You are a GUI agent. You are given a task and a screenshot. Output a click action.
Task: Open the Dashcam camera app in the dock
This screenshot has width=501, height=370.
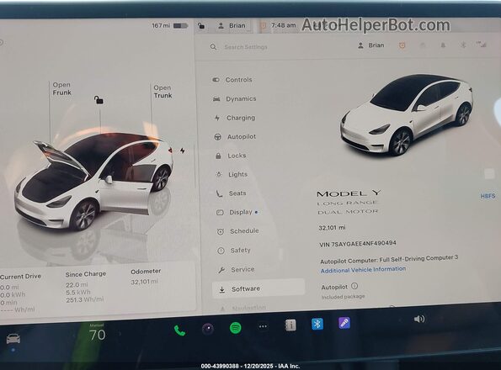click(x=208, y=329)
